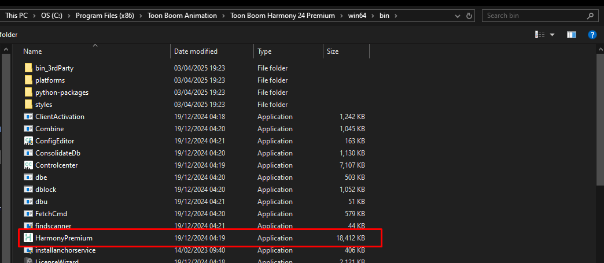Expand chevron after Program Files (x86) breadcrumb
Viewport: 604px width, 263px height.
[x=141, y=16]
